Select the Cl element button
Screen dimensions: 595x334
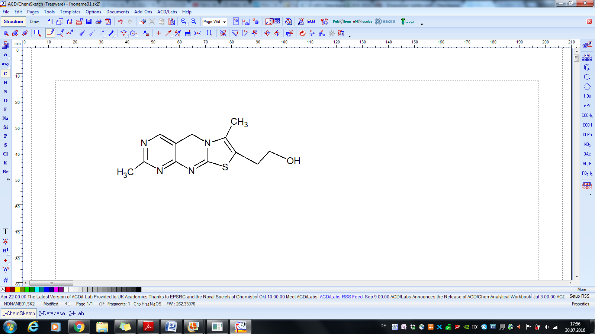click(x=6, y=154)
